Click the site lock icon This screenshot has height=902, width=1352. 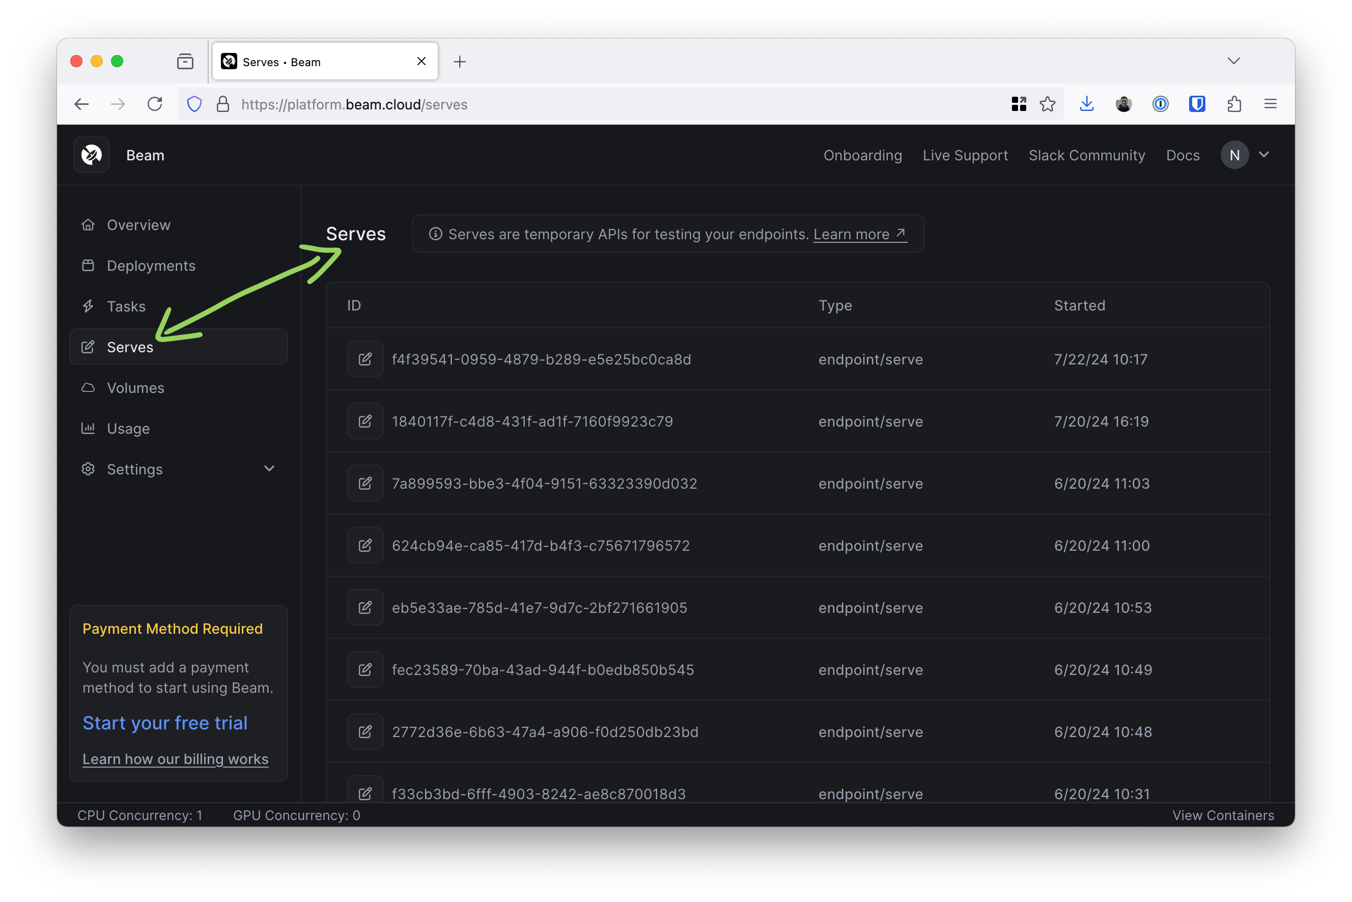[222, 104]
